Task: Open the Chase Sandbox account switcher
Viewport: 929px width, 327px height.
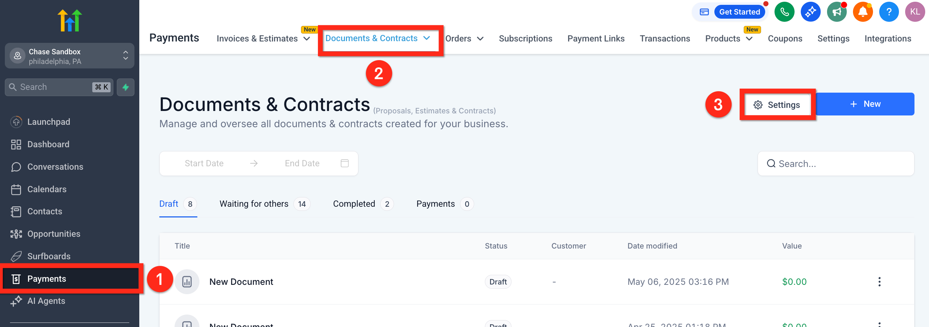Action: 69,56
